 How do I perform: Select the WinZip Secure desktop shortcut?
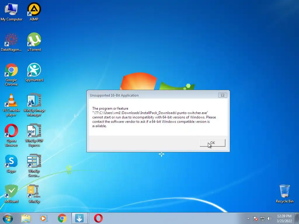coord(34,166)
